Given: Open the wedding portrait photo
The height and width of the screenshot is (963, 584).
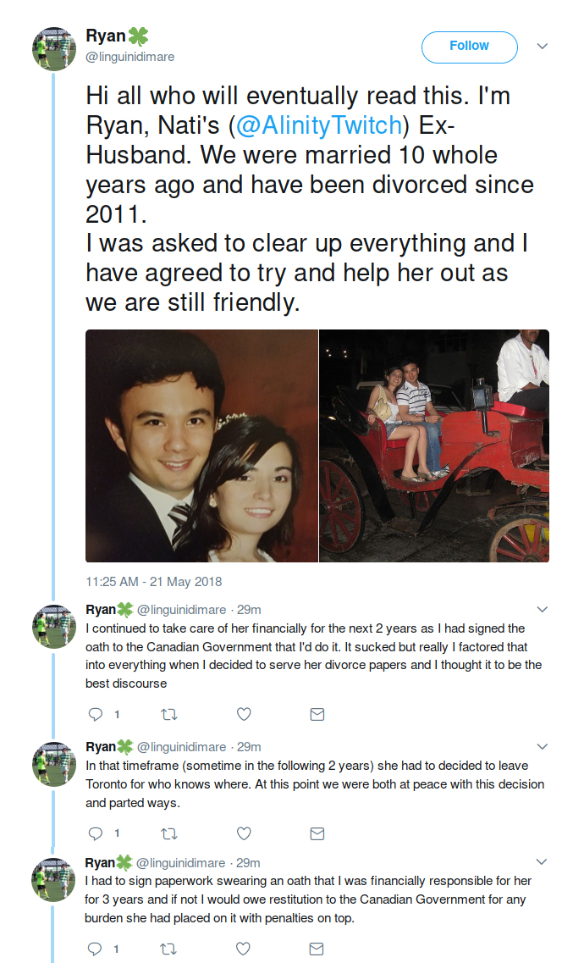Looking at the screenshot, I should coord(201,446).
